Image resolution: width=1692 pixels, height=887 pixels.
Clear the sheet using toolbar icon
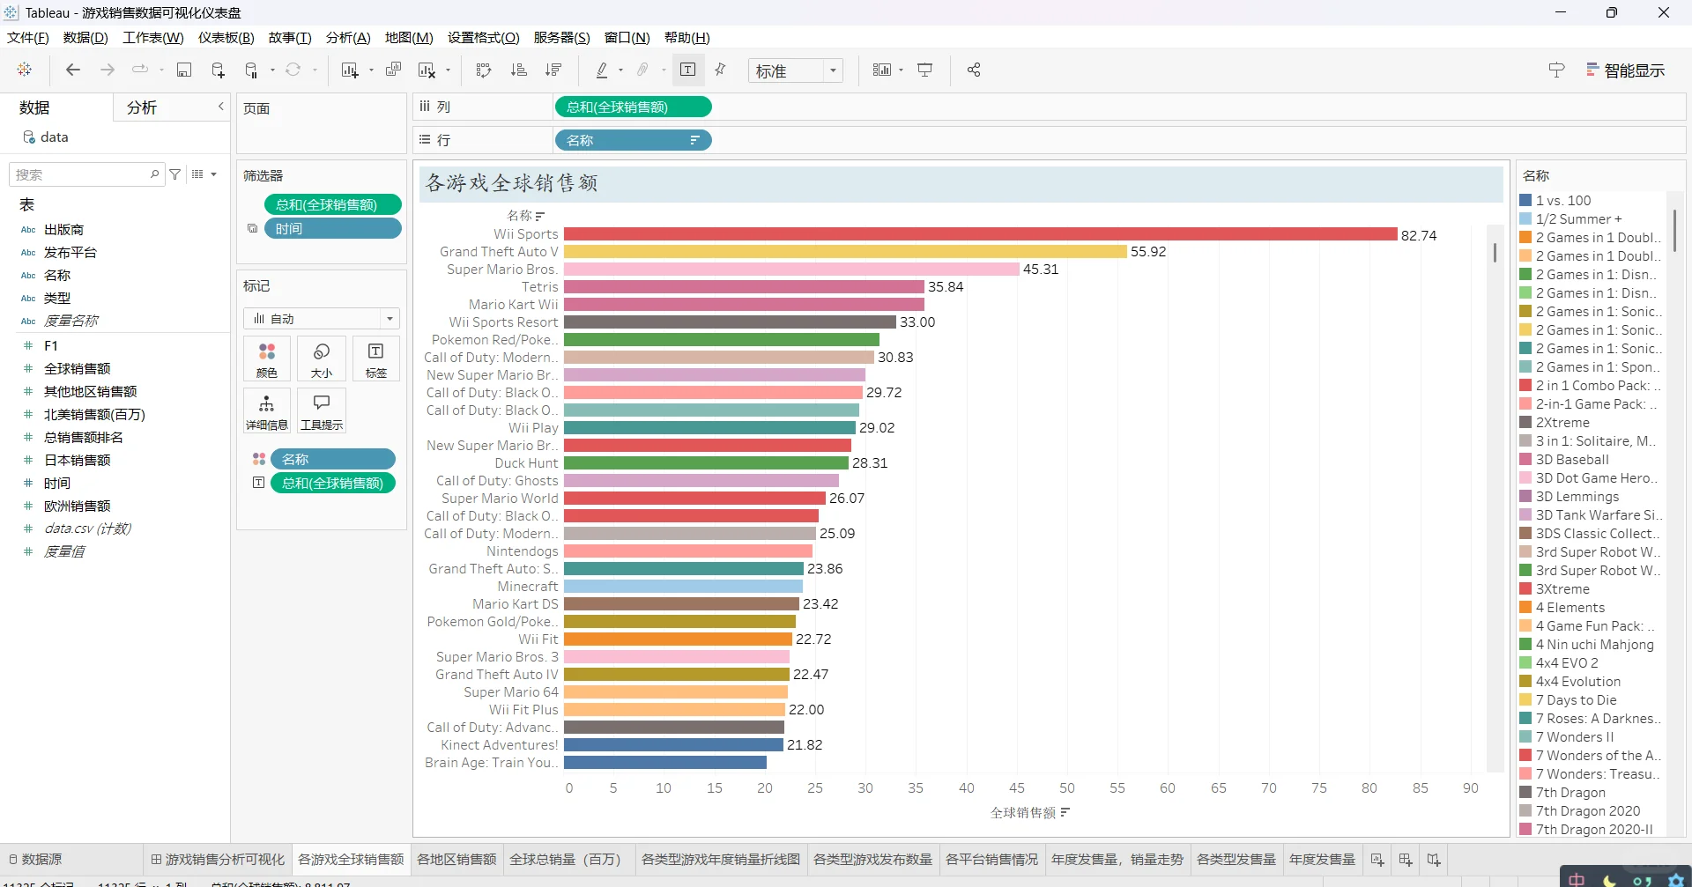427,70
